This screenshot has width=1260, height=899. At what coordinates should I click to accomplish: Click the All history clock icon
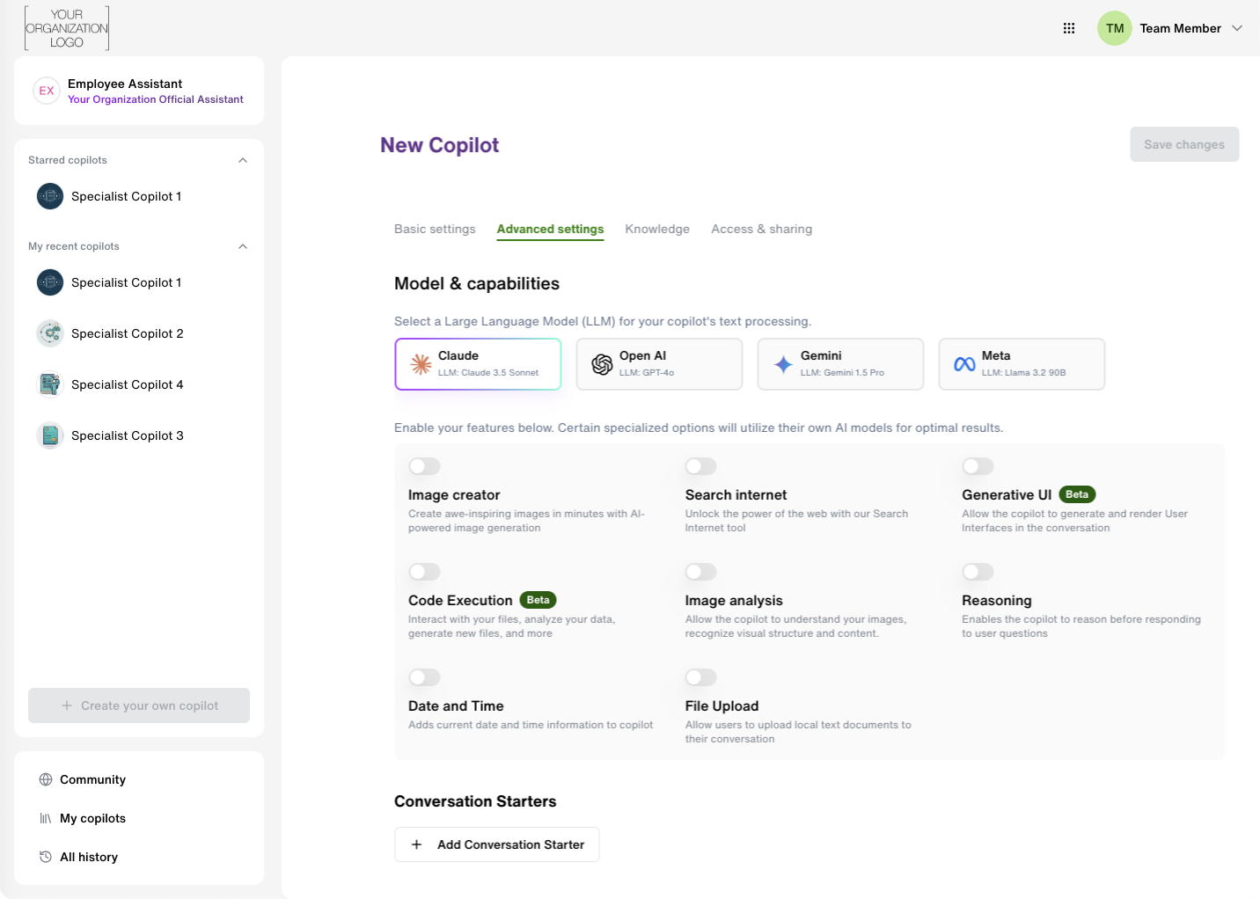click(46, 857)
